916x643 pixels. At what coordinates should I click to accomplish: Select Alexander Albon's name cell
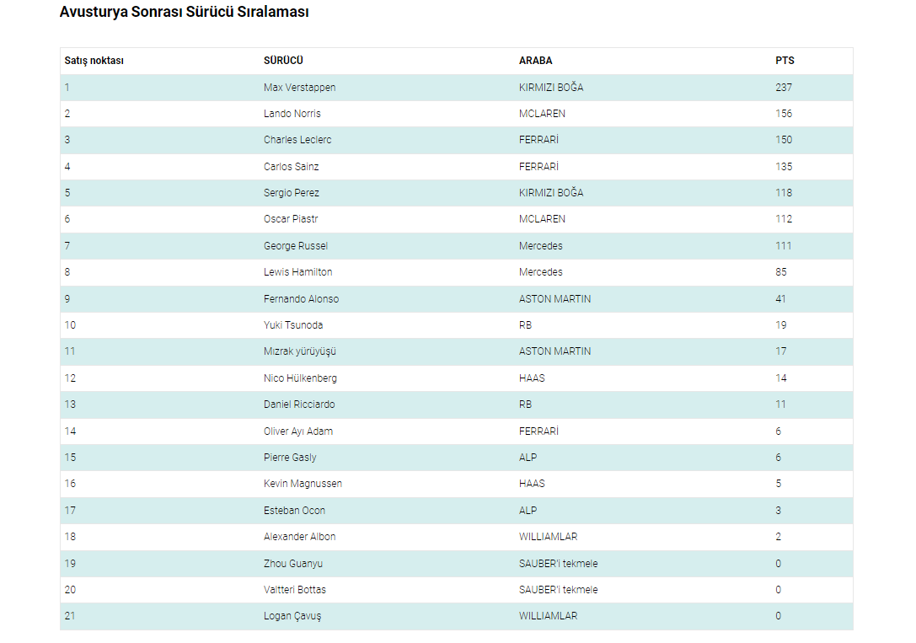click(x=299, y=537)
